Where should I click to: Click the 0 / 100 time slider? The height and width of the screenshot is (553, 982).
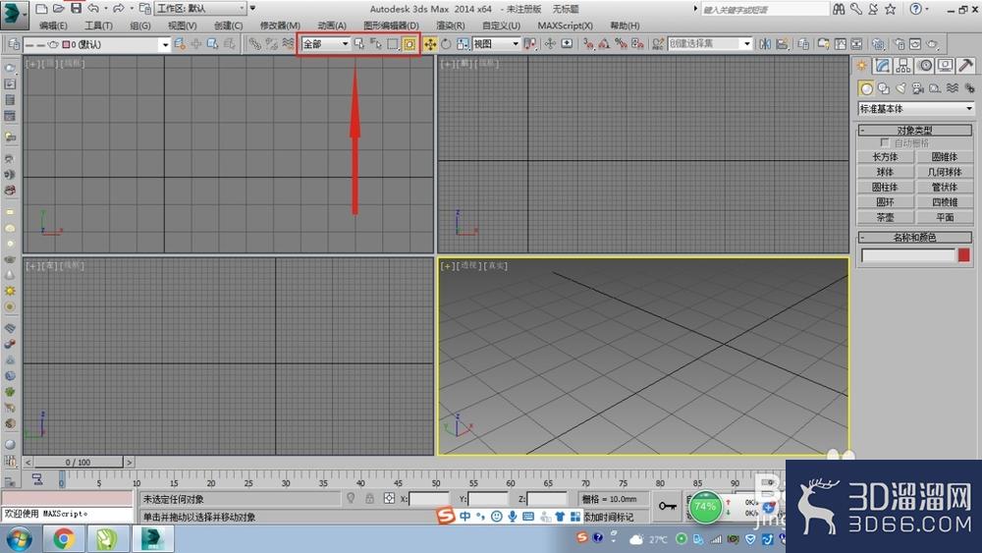coord(79,463)
